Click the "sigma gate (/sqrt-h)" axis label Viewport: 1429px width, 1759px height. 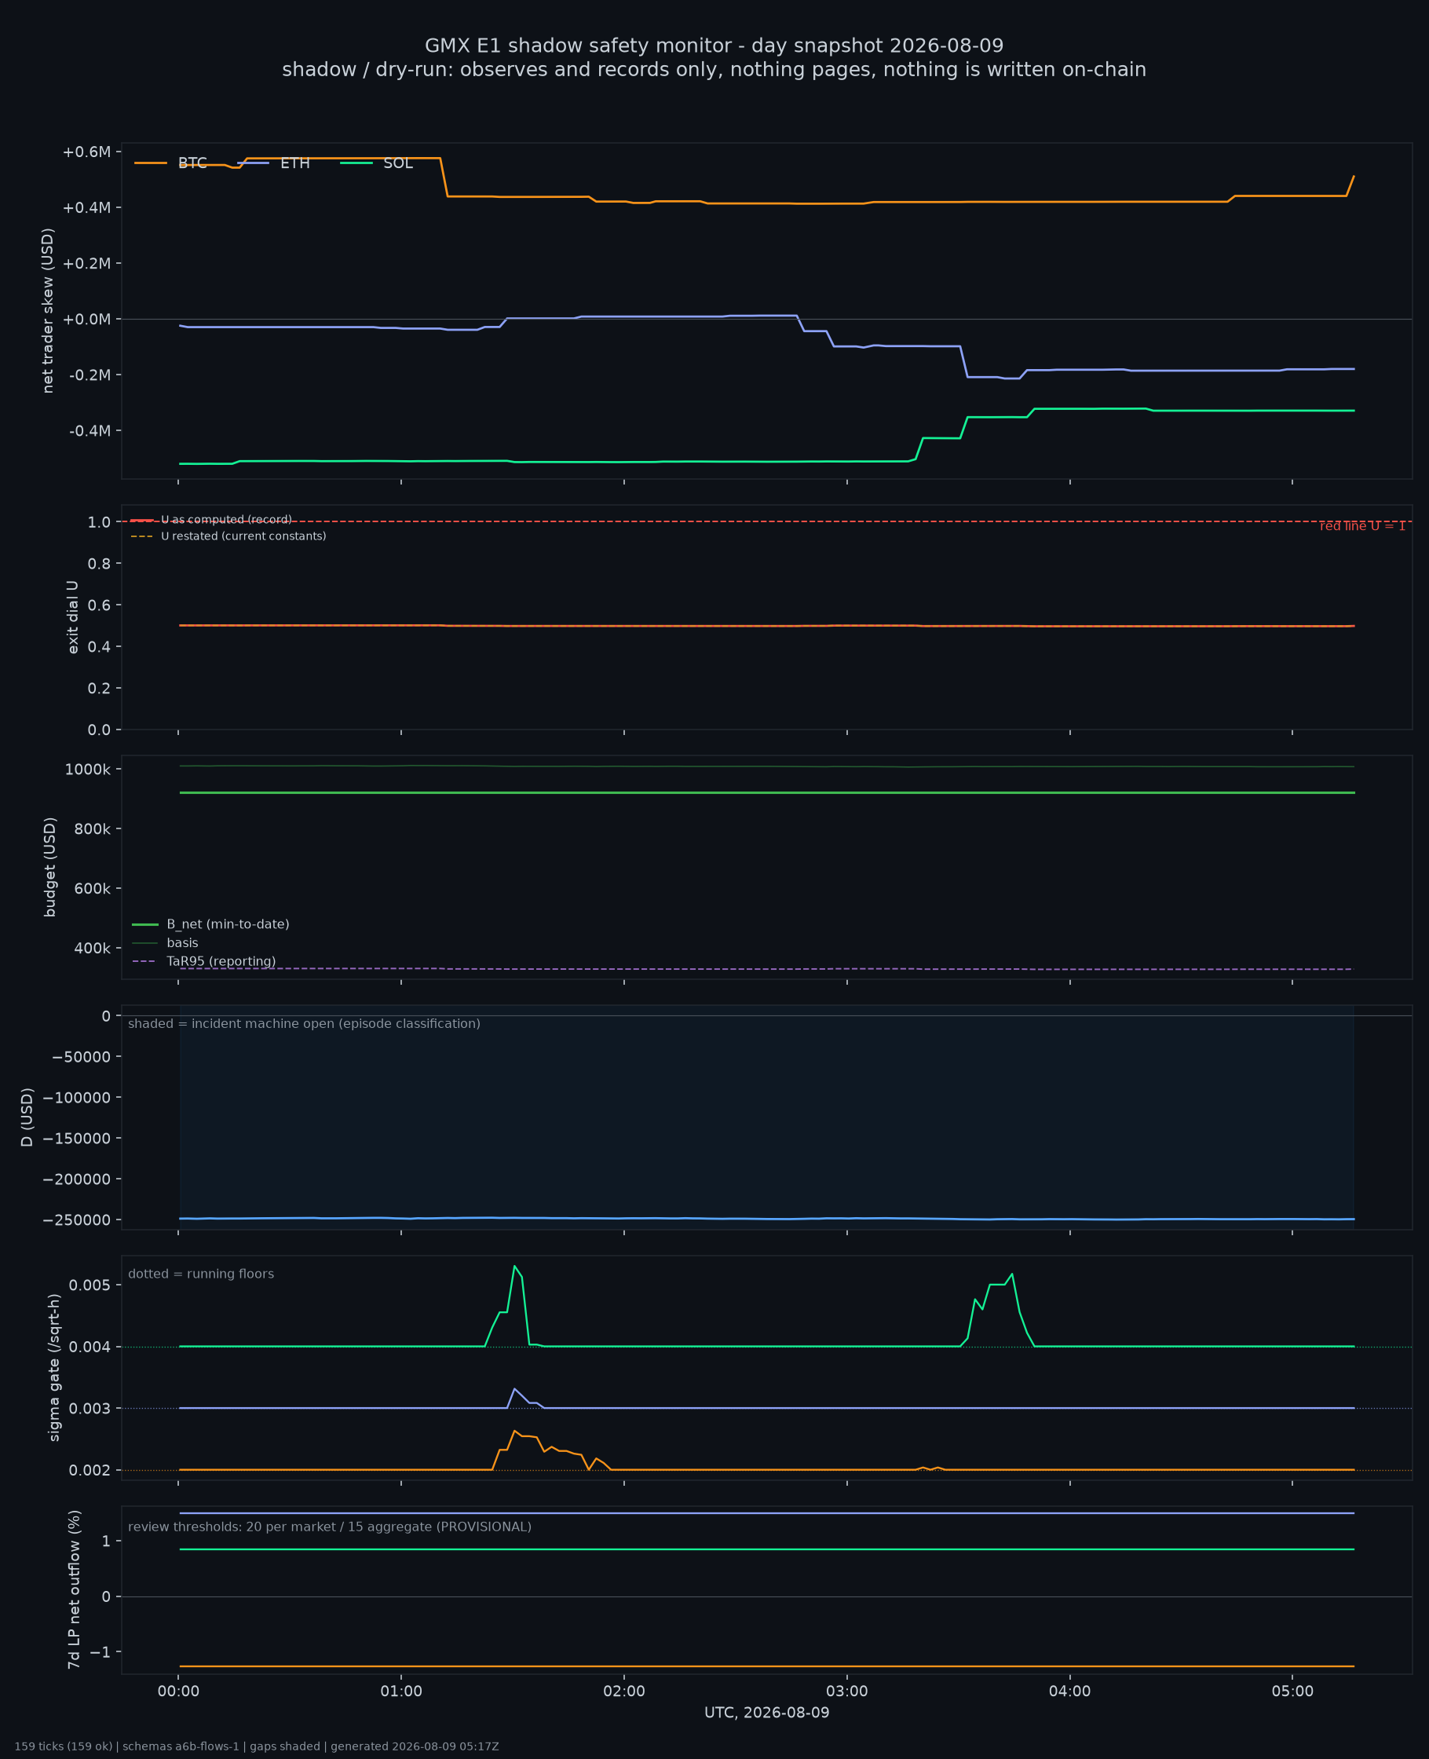(x=55, y=1367)
